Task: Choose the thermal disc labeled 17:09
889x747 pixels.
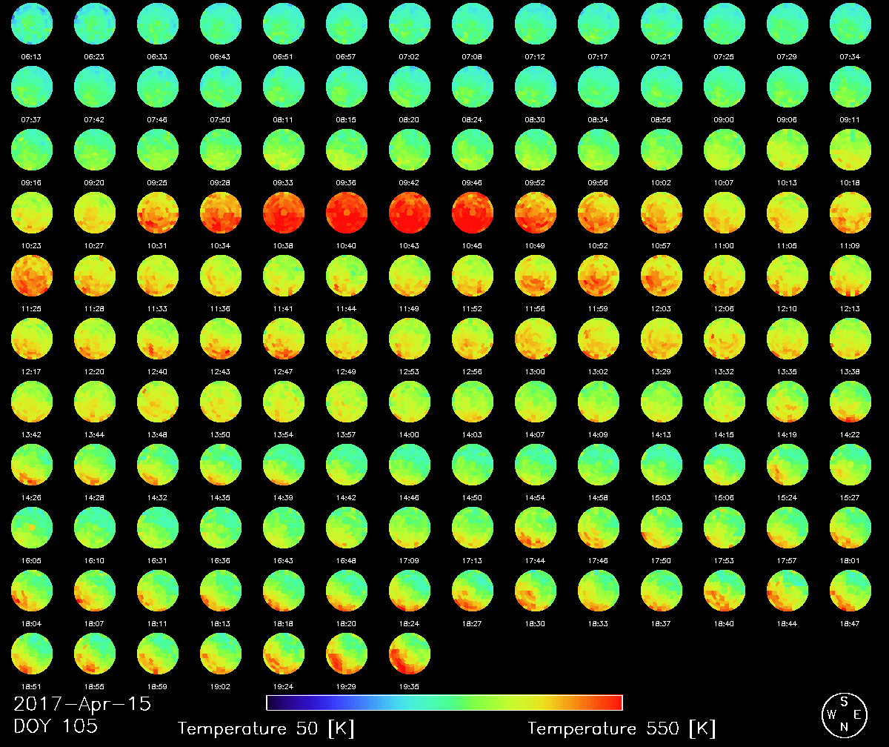Action: click(410, 528)
